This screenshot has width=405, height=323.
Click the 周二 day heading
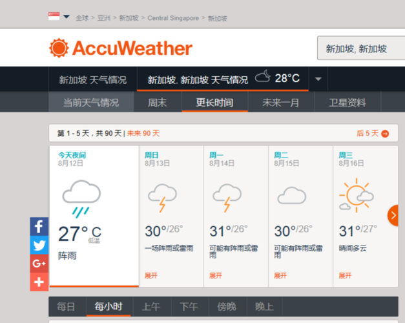(281, 155)
